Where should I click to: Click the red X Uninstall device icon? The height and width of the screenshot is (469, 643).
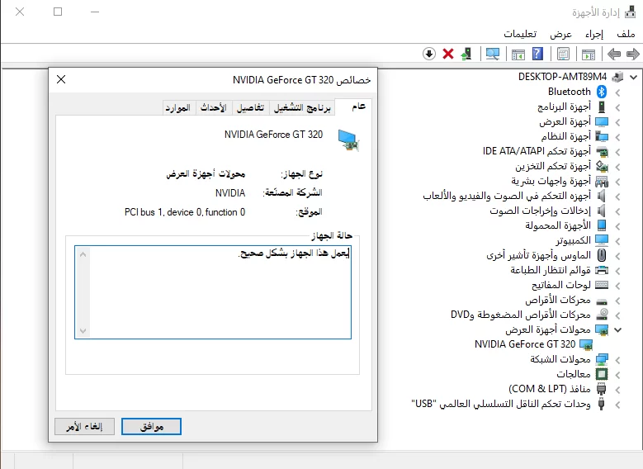(x=448, y=54)
